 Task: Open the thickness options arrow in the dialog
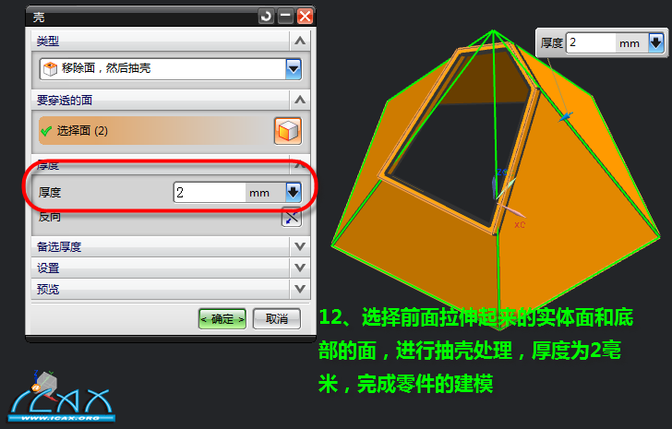[294, 192]
